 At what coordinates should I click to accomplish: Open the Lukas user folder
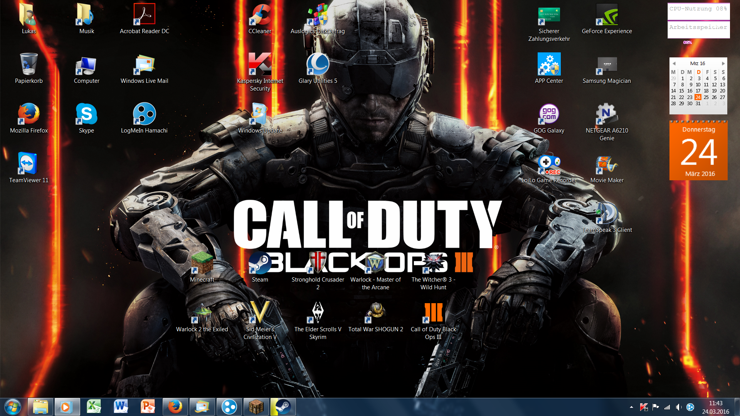(x=29, y=18)
